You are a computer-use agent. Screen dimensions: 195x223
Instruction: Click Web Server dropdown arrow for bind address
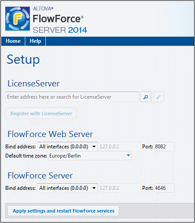94,147
